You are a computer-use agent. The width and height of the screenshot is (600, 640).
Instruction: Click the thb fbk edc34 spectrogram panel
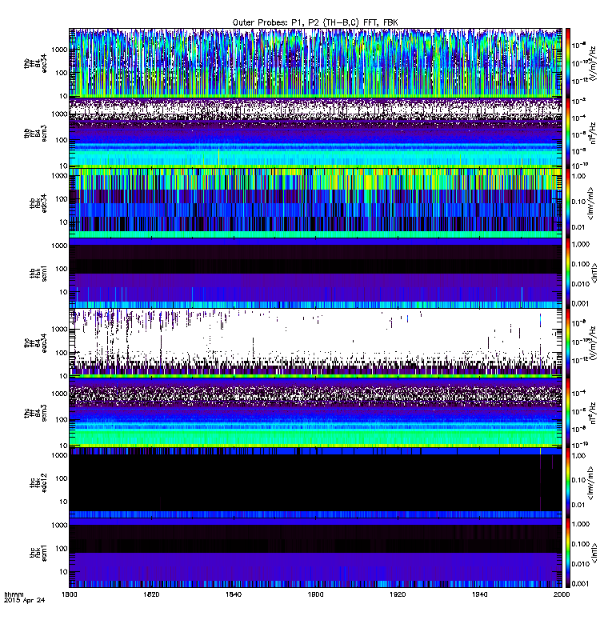pos(315,202)
